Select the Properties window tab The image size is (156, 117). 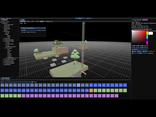pos(137,20)
